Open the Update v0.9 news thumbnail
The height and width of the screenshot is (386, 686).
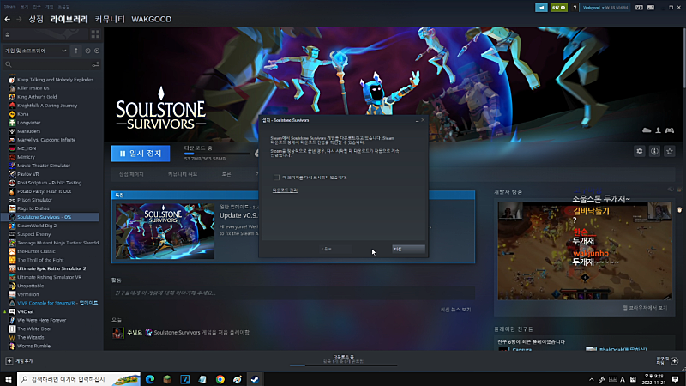pos(165,231)
